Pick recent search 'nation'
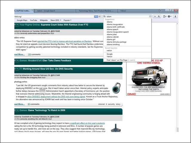The image size is (191, 143). [x=127, y=51]
